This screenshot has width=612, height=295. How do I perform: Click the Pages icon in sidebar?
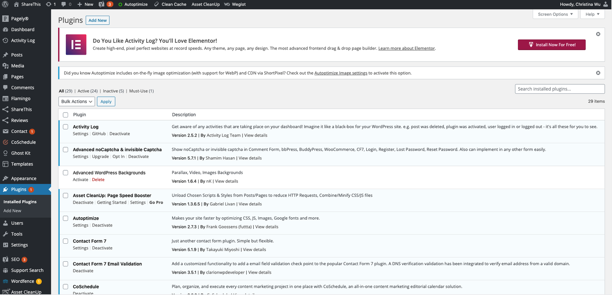tap(5, 77)
